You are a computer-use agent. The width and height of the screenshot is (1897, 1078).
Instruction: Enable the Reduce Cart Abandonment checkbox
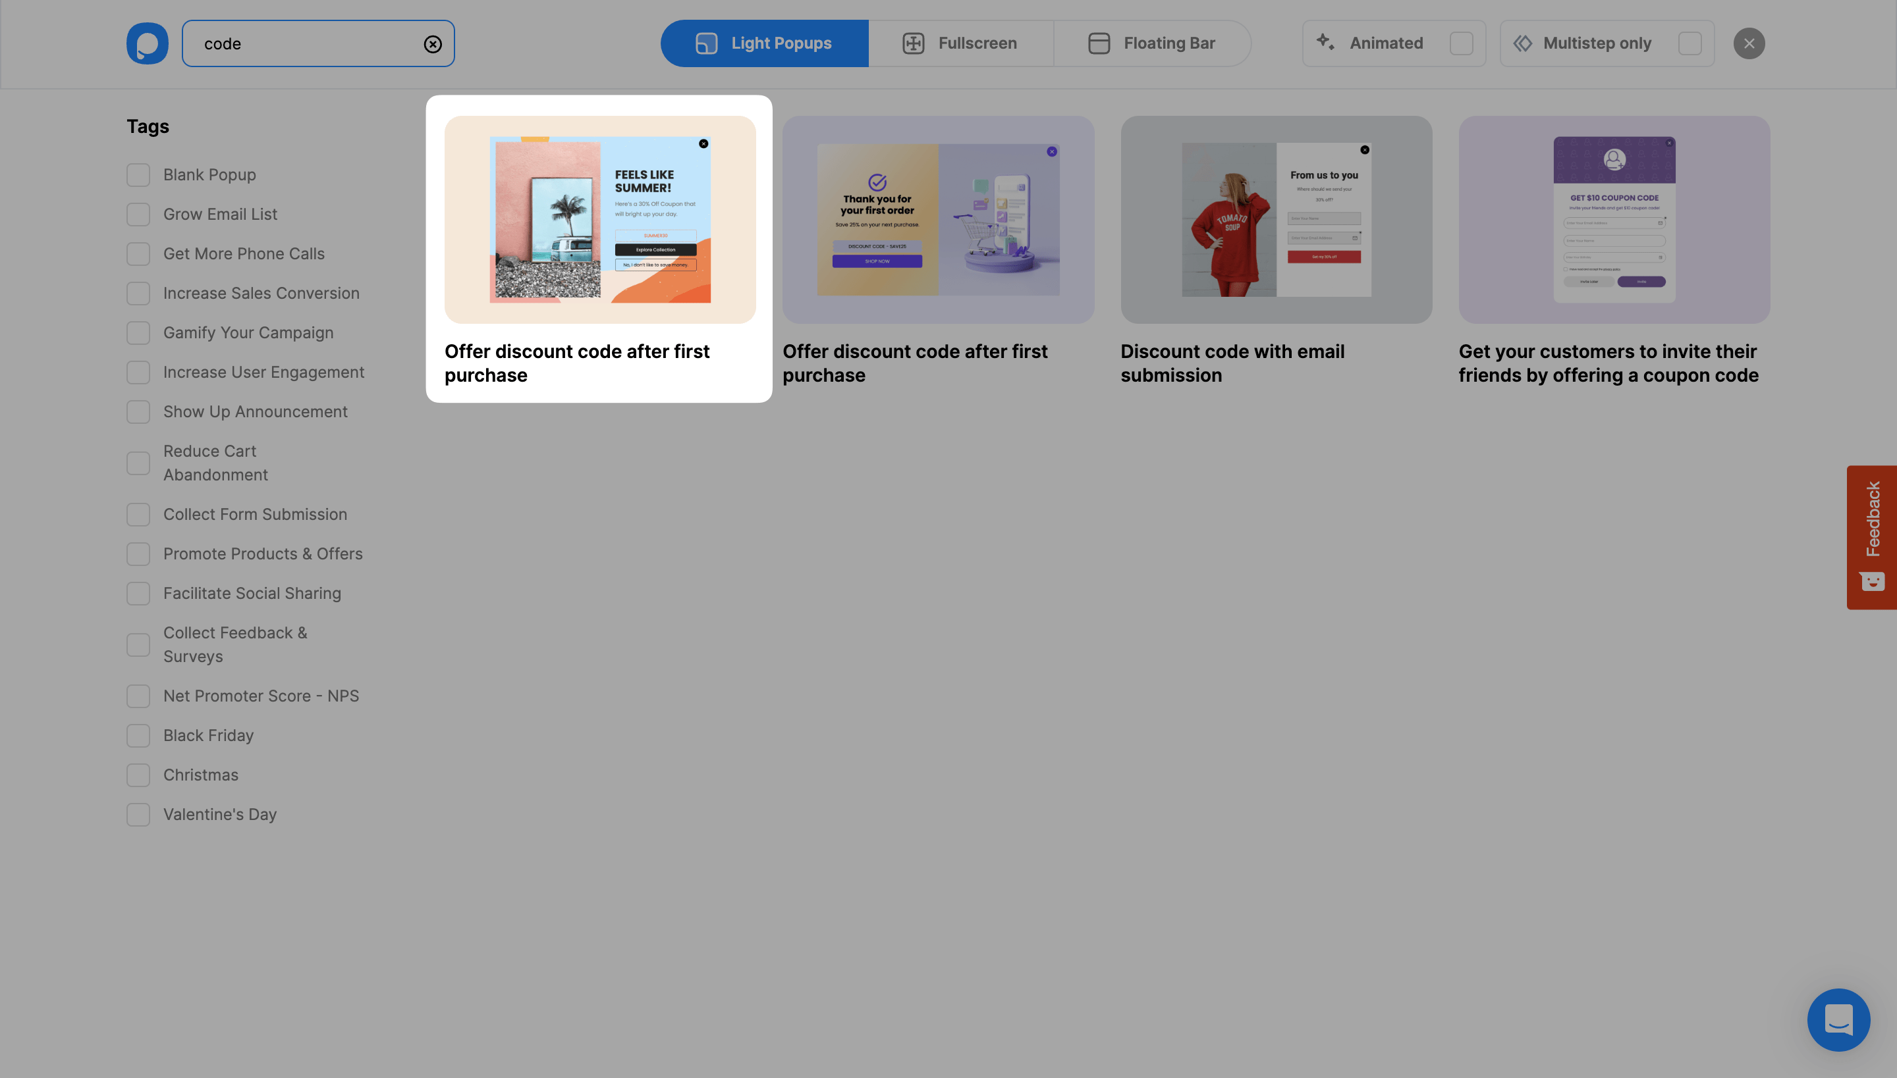[x=138, y=462]
